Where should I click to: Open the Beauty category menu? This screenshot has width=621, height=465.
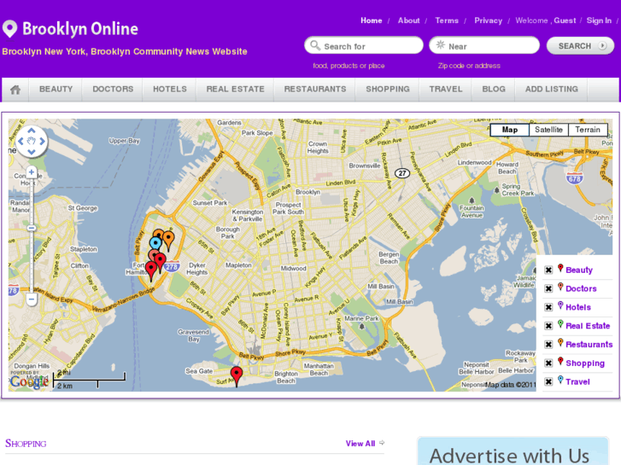(x=56, y=90)
